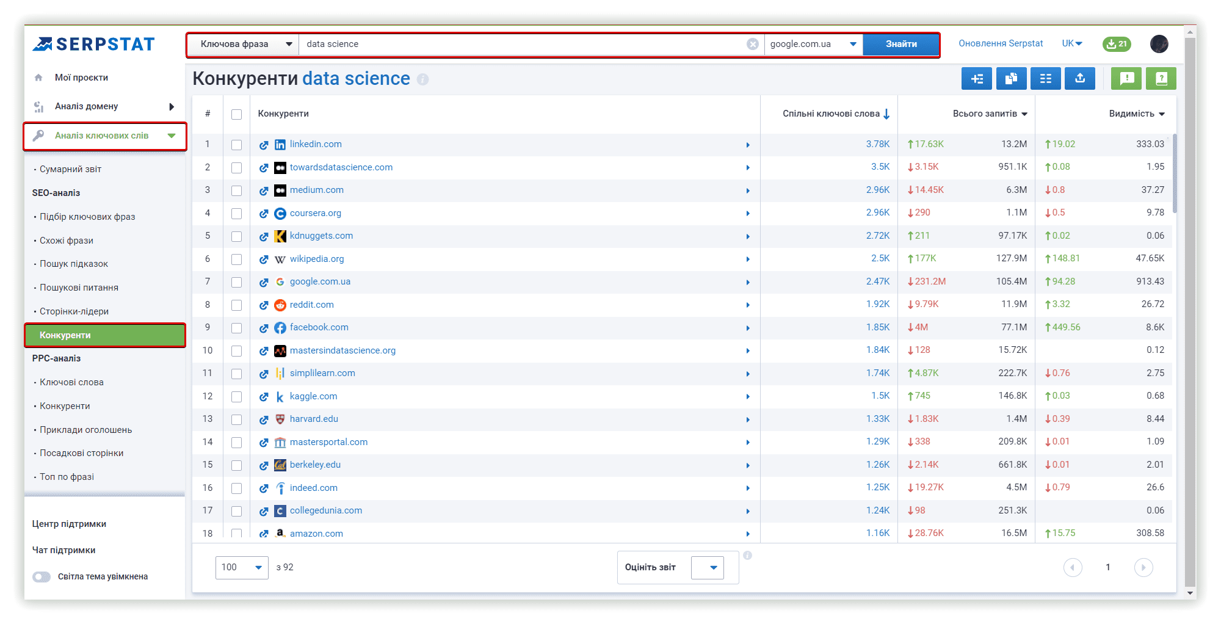Viewport: 1221px width, 624px height.
Task: Open Пошукові питання in the sidebar
Action: 79,288
